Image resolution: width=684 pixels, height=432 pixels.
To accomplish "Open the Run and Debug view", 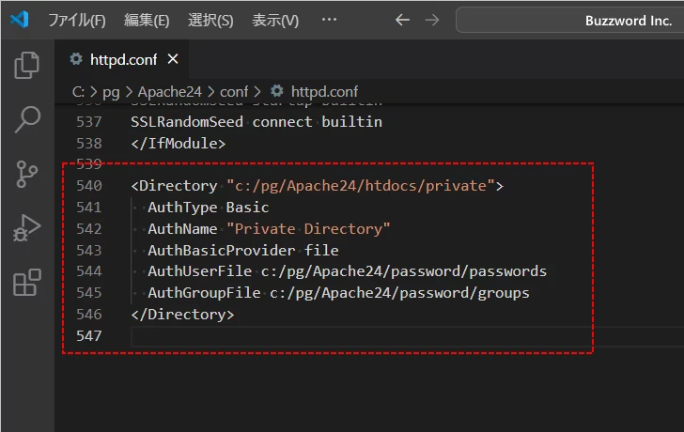I will coord(27,228).
